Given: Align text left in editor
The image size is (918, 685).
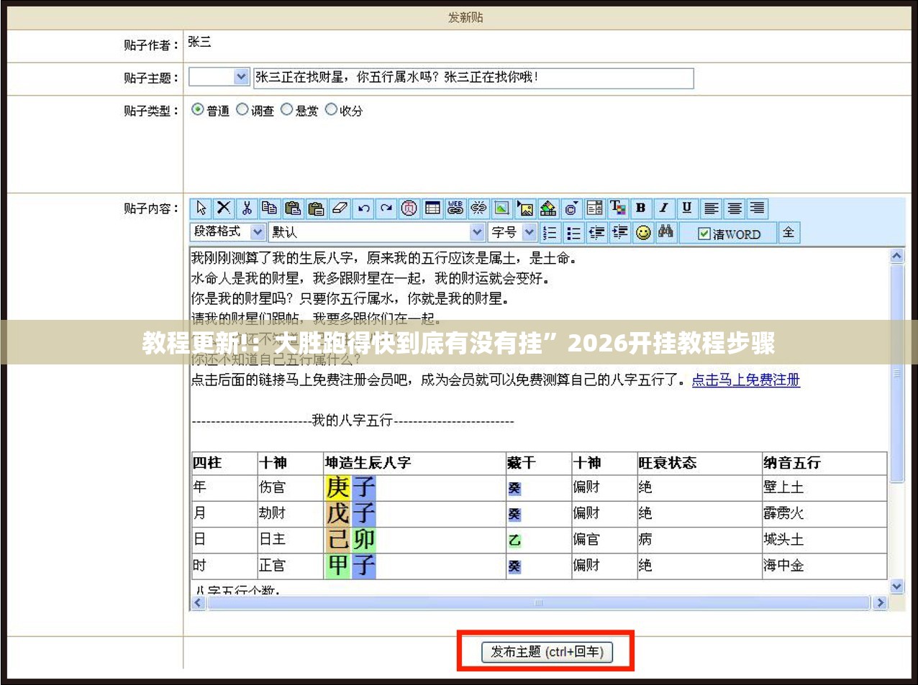Looking at the screenshot, I should click(711, 208).
